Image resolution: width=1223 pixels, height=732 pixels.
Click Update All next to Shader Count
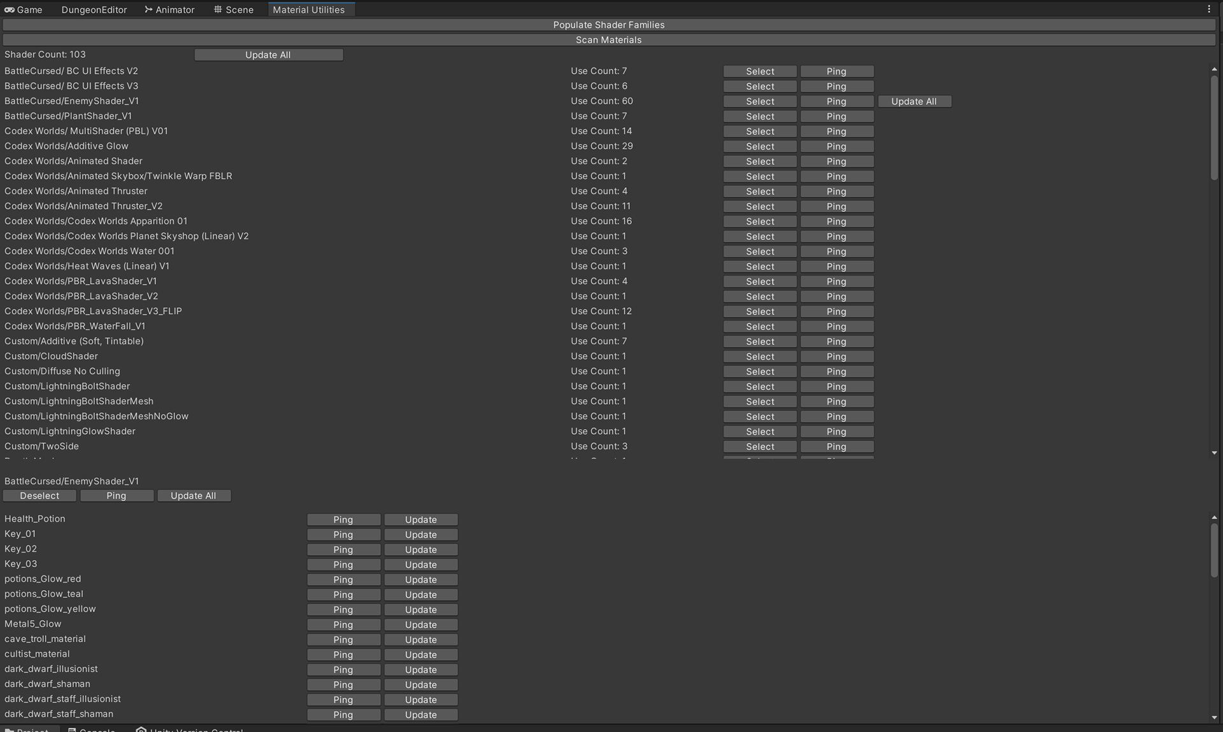pyautogui.click(x=268, y=55)
